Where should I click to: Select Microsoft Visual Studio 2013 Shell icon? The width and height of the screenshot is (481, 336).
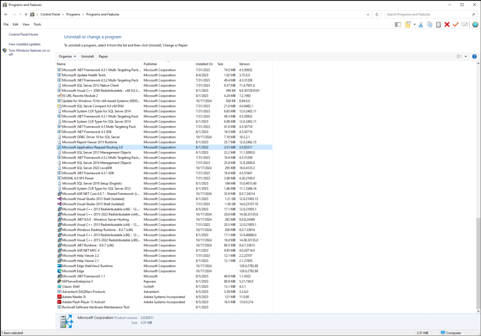click(60, 199)
